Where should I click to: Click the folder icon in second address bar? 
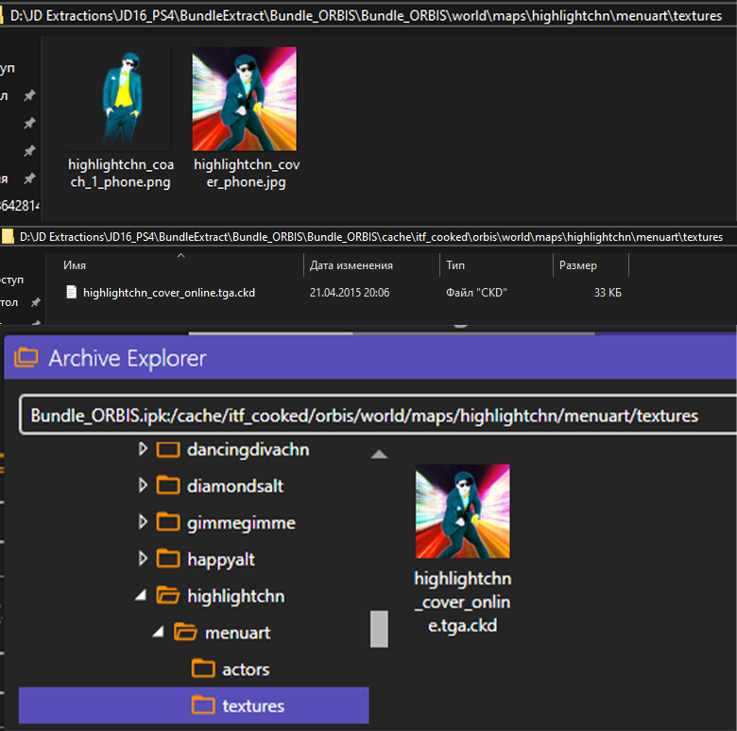pos(8,236)
